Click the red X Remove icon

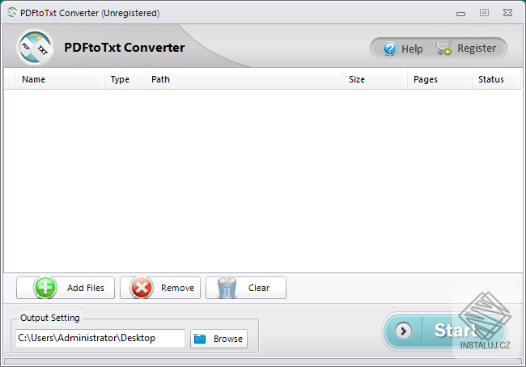142,288
